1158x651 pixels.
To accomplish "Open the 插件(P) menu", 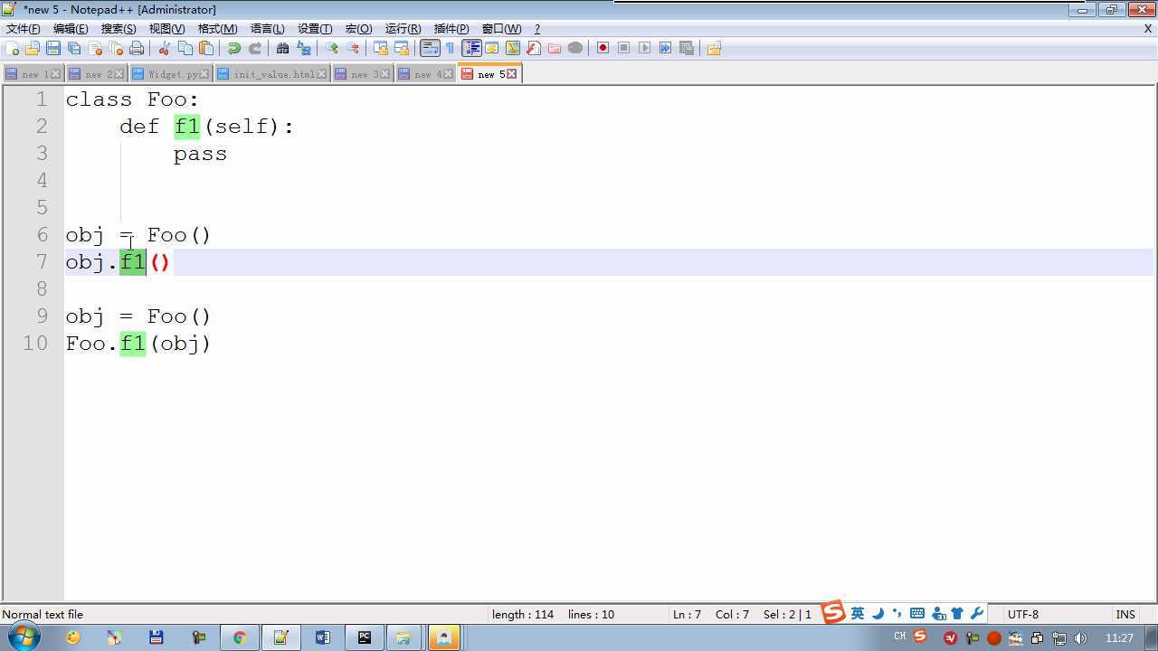I will (451, 29).
